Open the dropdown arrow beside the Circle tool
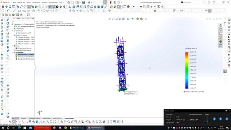Viewport: 231px width, 130px height. click(36, 11)
